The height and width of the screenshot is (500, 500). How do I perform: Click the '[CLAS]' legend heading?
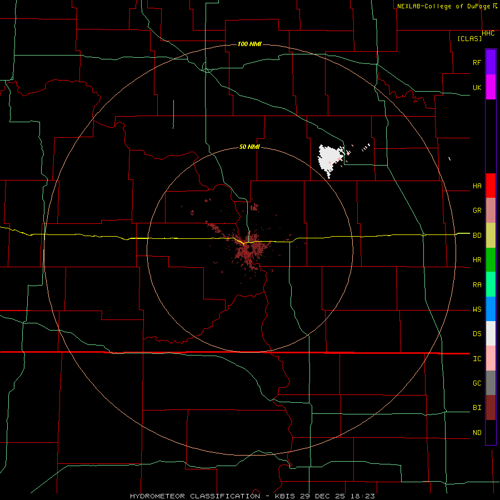pyautogui.click(x=469, y=38)
